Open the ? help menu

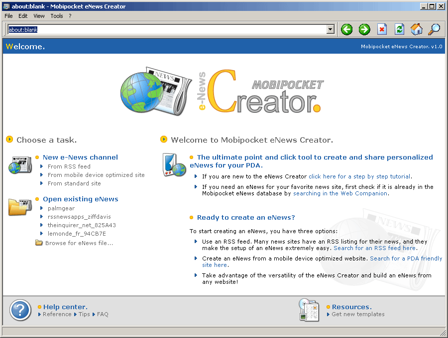tap(70, 16)
